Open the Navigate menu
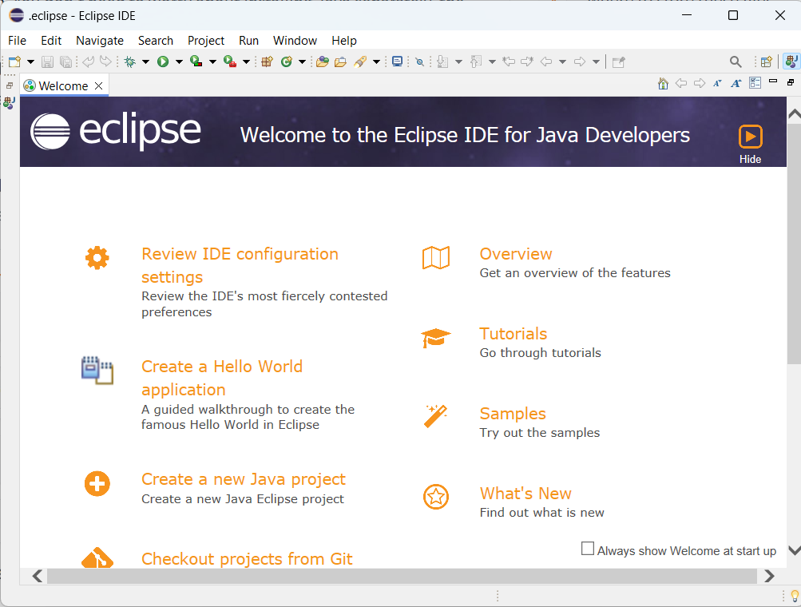This screenshot has height=607, width=801. [100, 41]
